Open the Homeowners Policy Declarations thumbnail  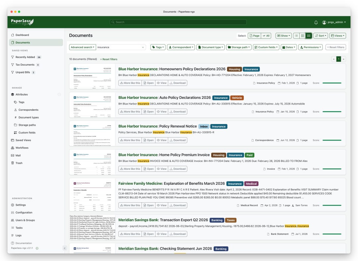point(92,77)
